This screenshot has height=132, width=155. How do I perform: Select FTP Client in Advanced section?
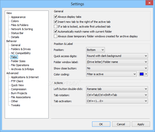(x=17, y=81)
